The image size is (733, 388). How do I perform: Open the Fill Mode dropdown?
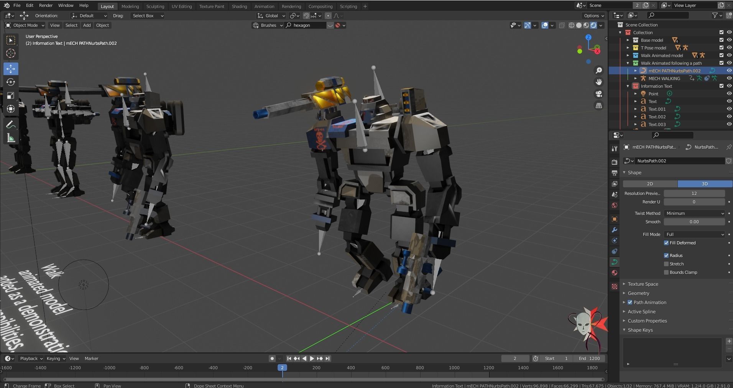pos(694,234)
